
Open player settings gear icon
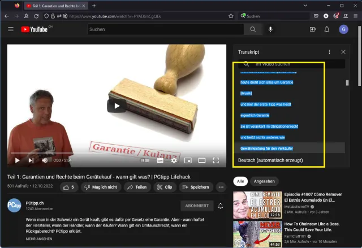coord(174,160)
